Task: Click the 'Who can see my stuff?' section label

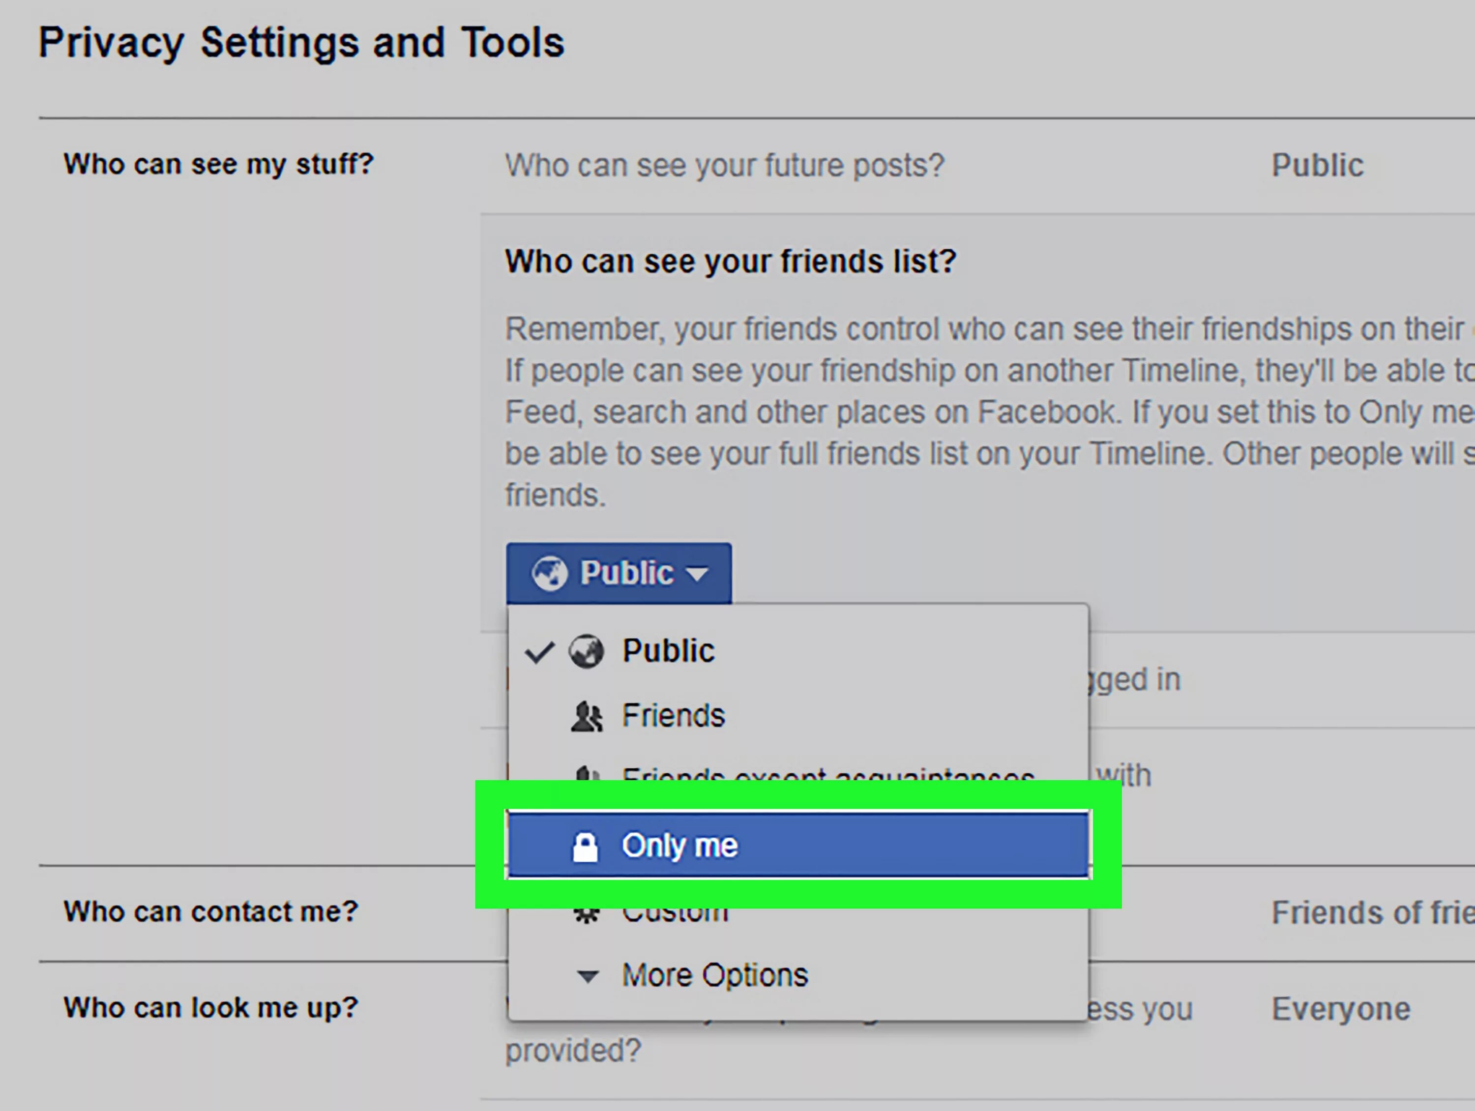Action: 219,164
